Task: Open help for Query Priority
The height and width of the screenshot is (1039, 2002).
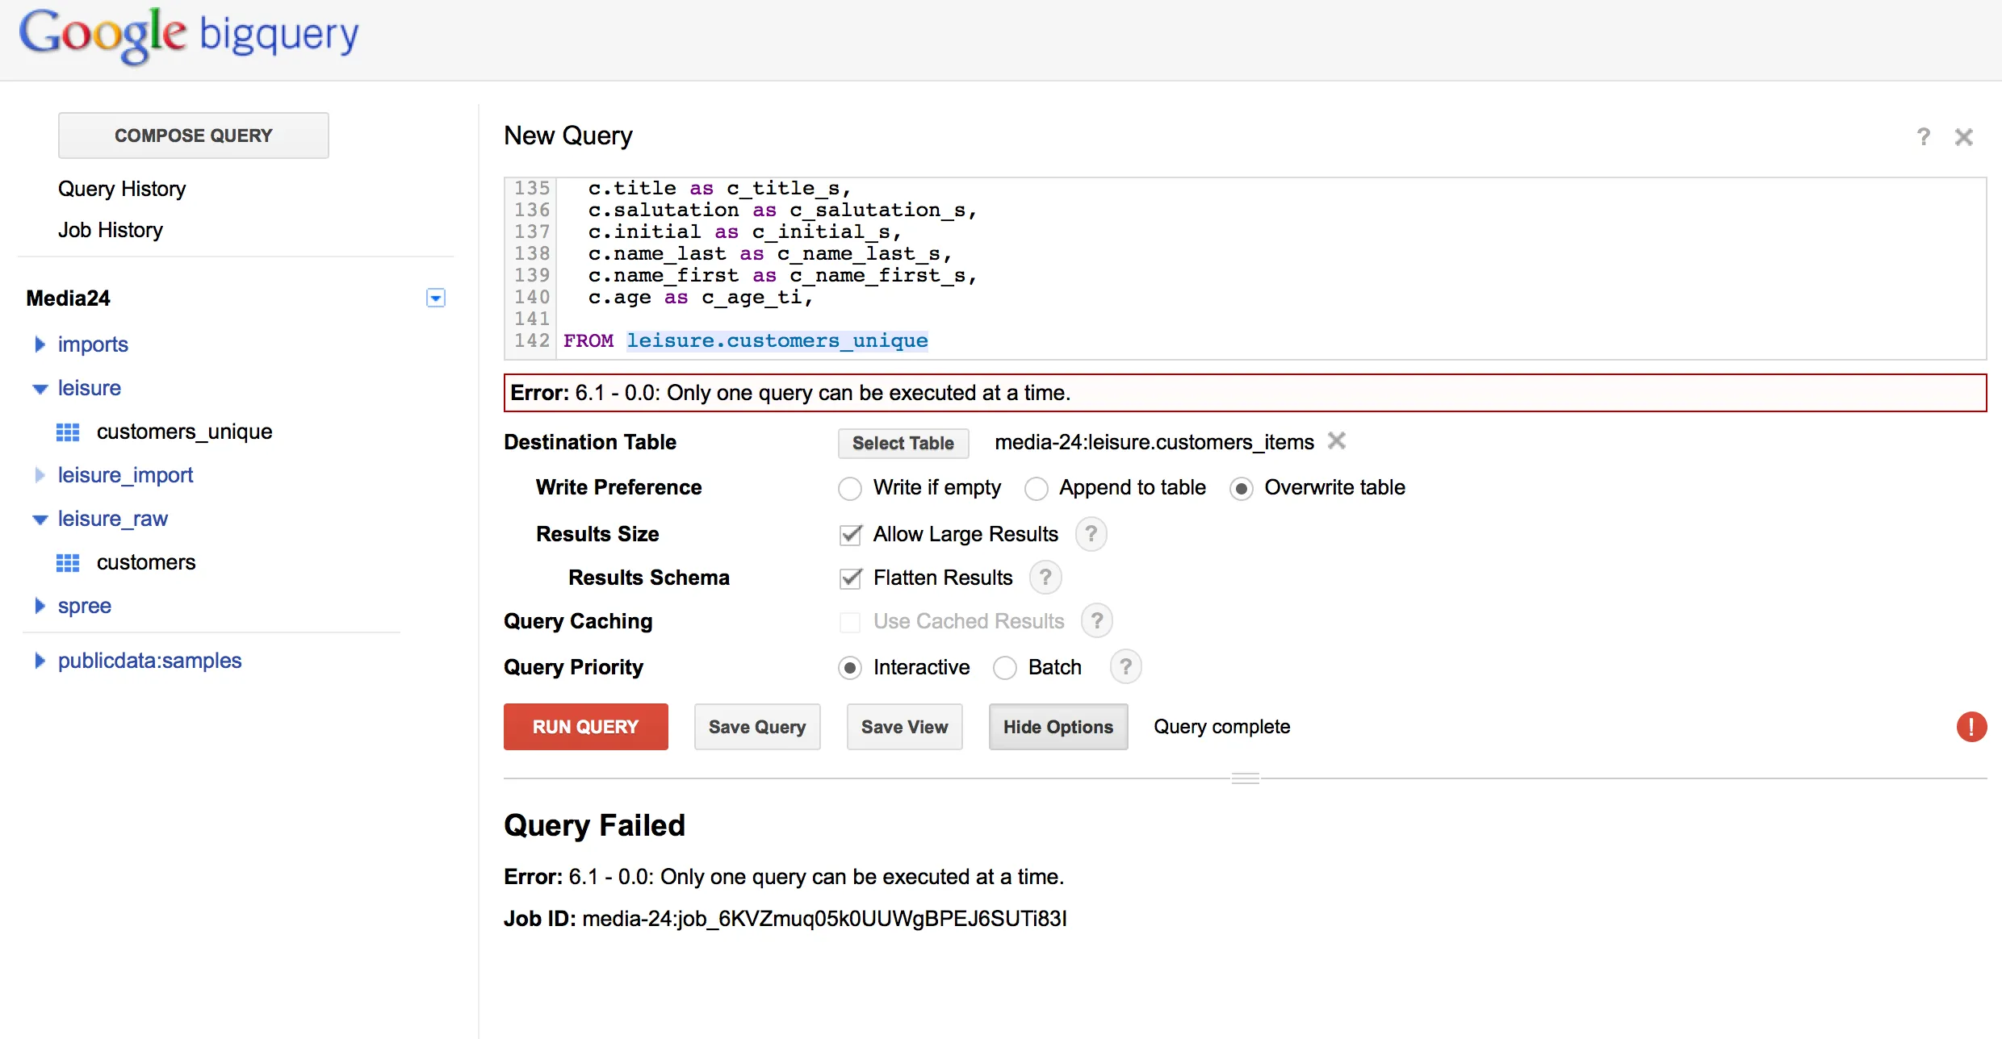Action: click(x=1126, y=667)
